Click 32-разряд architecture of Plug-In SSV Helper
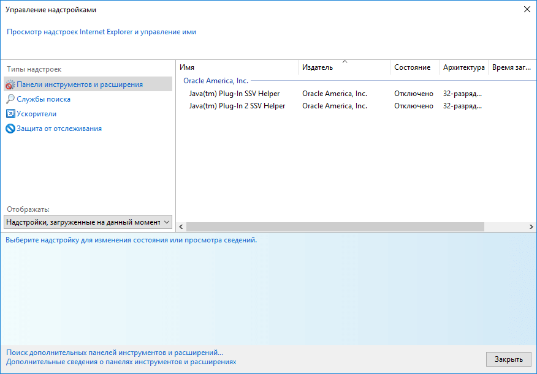The image size is (537, 374). pyautogui.click(x=462, y=94)
